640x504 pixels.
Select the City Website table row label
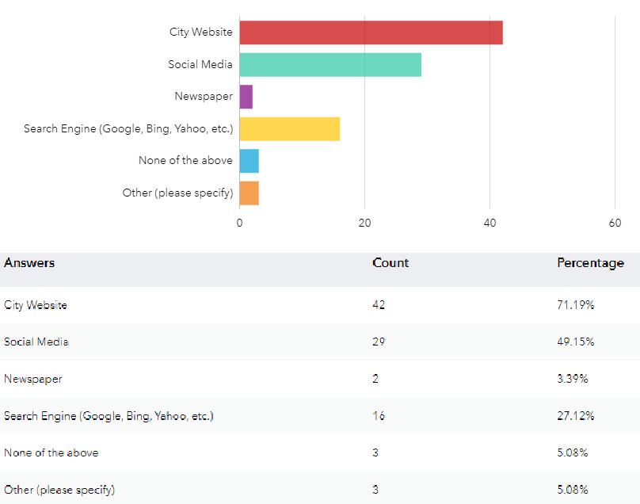pos(36,305)
